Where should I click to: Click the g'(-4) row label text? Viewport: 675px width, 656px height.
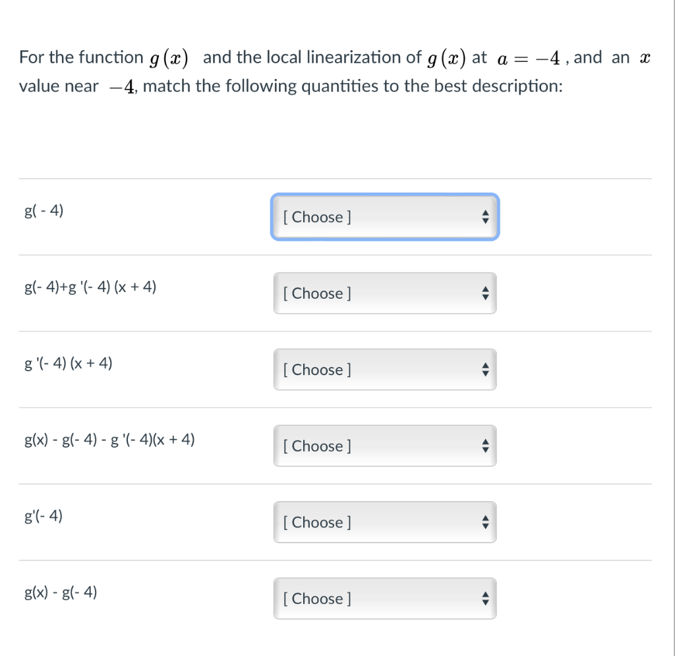42,516
